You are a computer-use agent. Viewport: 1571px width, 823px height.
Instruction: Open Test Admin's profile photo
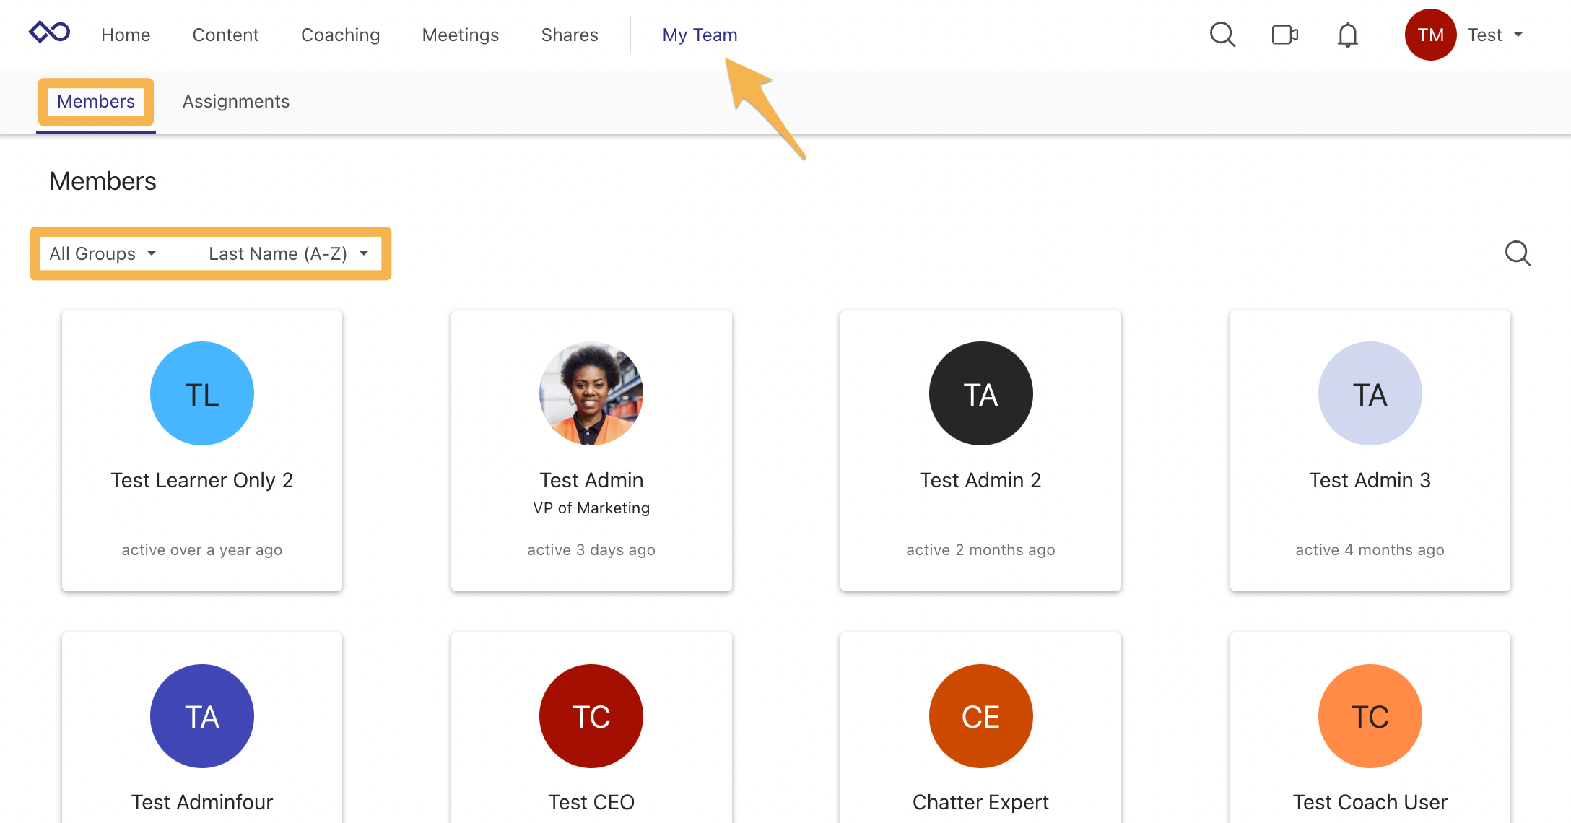(x=591, y=393)
